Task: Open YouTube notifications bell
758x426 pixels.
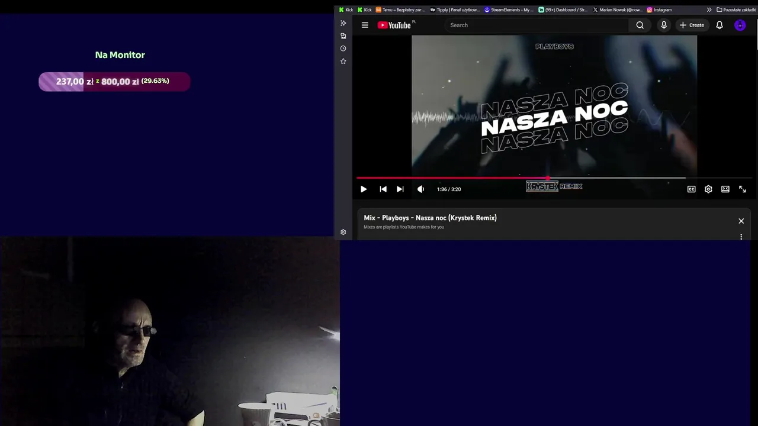Action: (x=720, y=25)
